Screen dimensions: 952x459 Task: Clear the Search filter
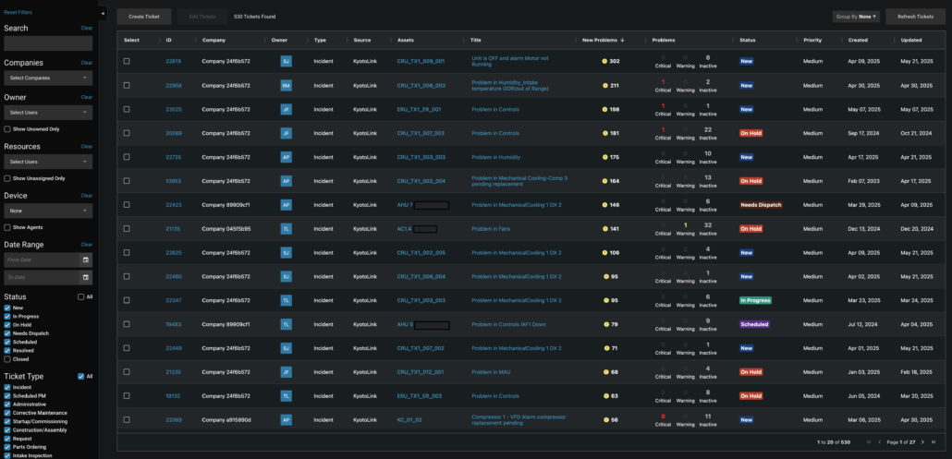point(87,28)
